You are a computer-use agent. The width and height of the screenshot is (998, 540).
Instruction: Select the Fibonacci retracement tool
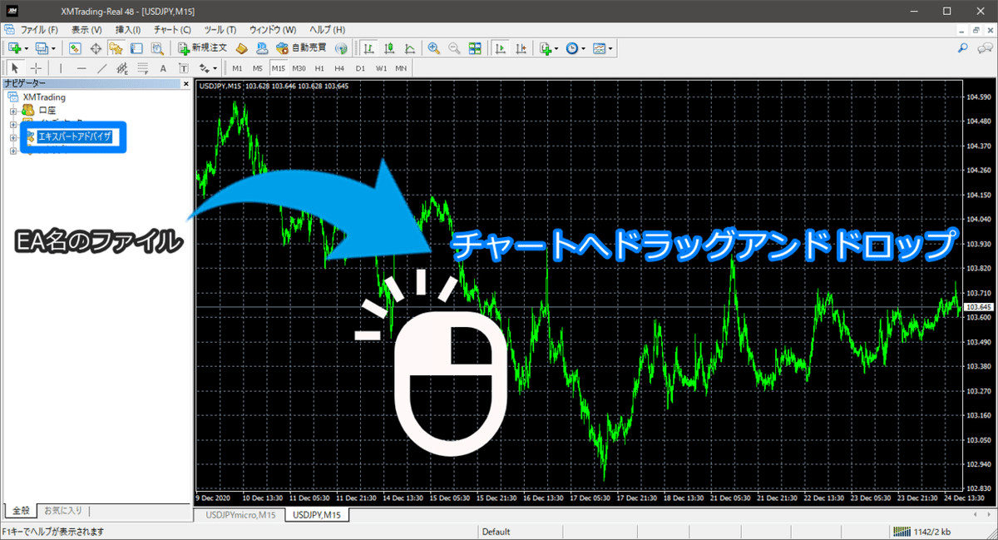tap(142, 67)
